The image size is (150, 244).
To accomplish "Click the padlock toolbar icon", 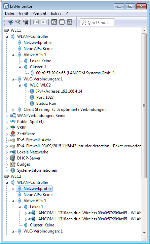I will click(x=70, y=22).
